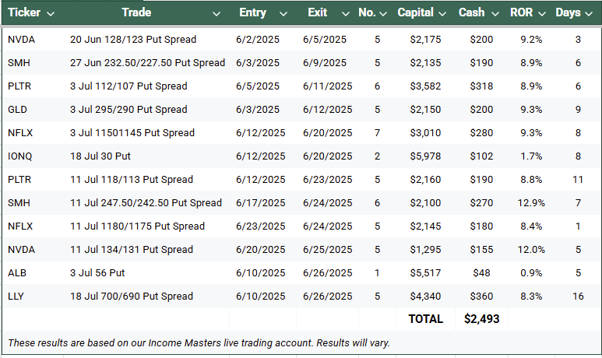
Task: Click the TOTAL label cell
Action: 425,319
